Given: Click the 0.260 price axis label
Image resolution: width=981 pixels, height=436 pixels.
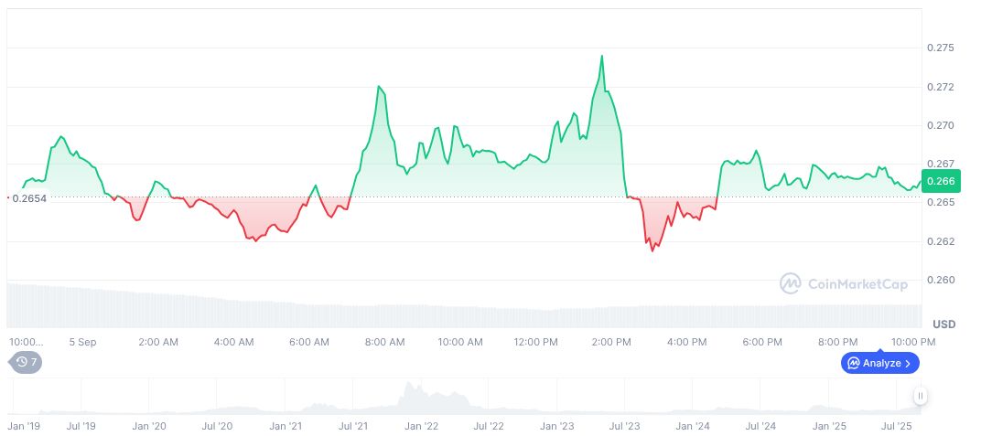Looking at the screenshot, I should tap(940, 280).
